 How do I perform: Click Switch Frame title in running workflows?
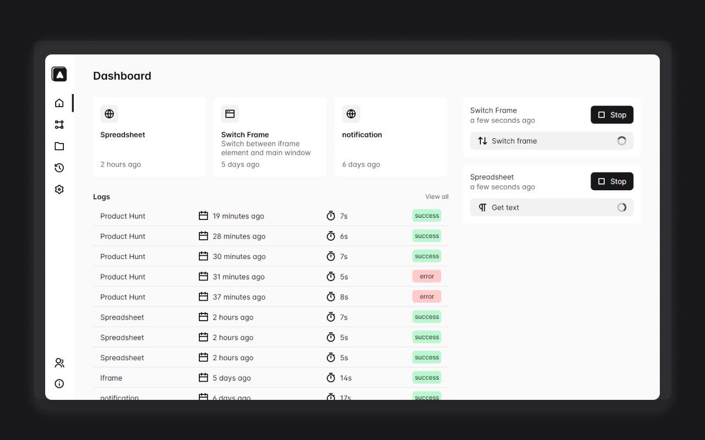(x=493, y=111)
